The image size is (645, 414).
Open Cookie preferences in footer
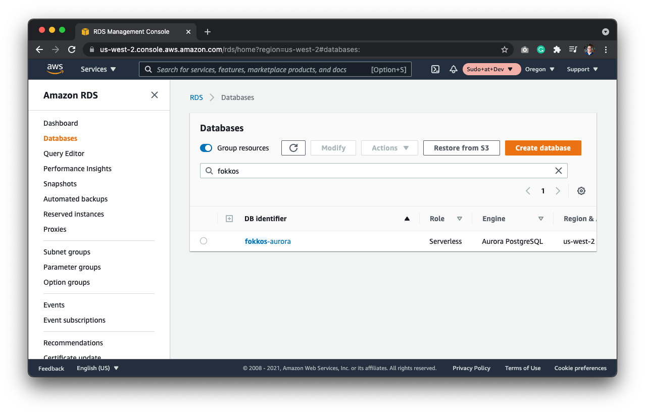coord(580,368)
